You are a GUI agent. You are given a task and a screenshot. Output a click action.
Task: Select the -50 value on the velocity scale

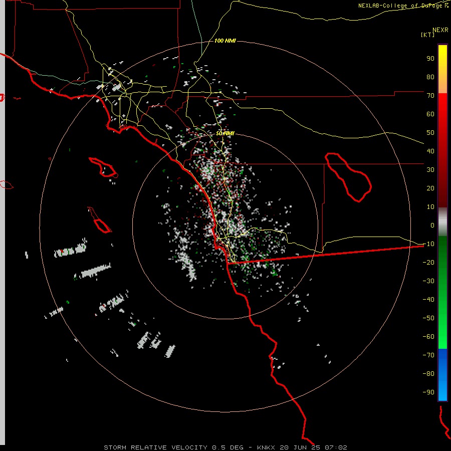(428, 318)
